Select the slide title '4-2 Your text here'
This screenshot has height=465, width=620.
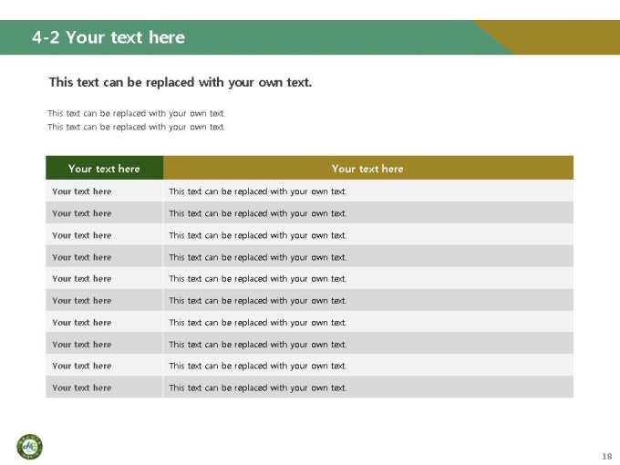108,37
